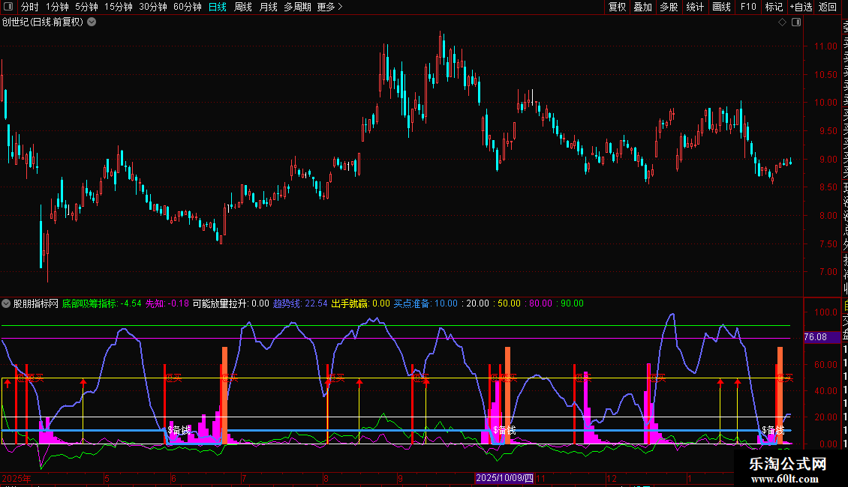
Task: Add stock to watchlist with +自选
Action: tap(801, 7)
